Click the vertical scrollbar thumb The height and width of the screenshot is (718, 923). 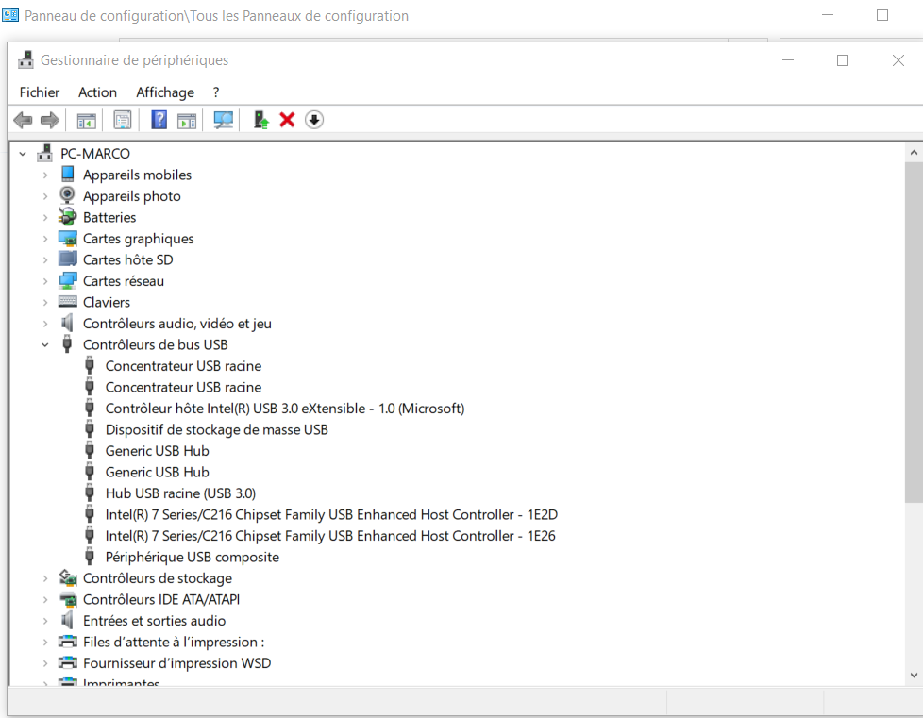click(914, 332)
